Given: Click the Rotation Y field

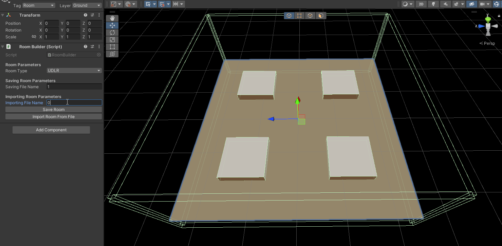Looking at the screenshot, I should (73, 30).
